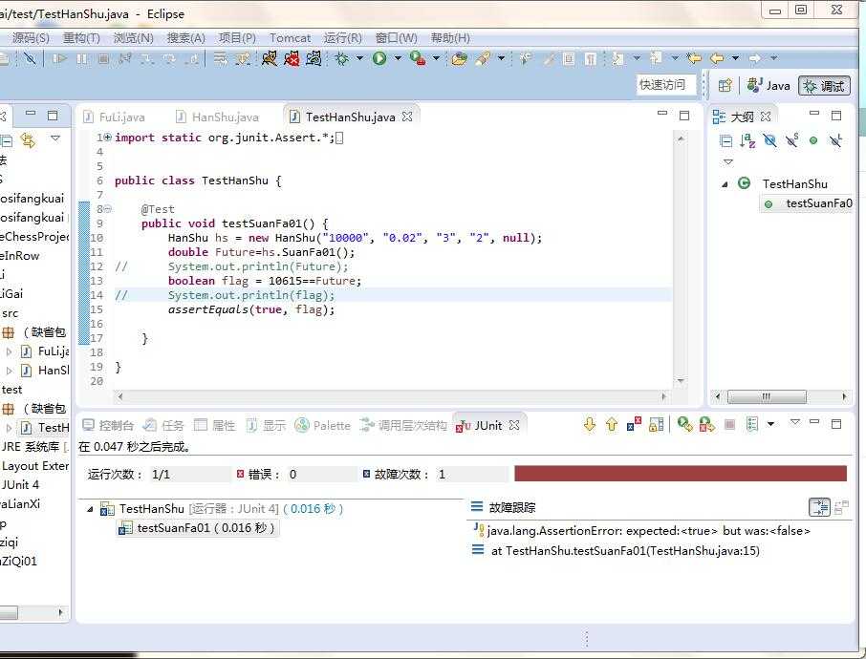866x659 pixels.
Task: Open the 运行(R) menu
Action: [x=342, y=38]
